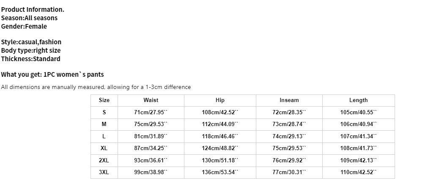Screen dimensions: 439x191
Task: Click the What you get line
Action: coord(52,75)
